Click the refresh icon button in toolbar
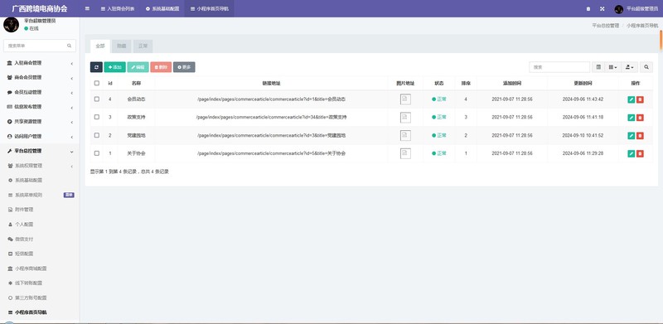This screenshot has width=663, height=324. coord(96,67)
